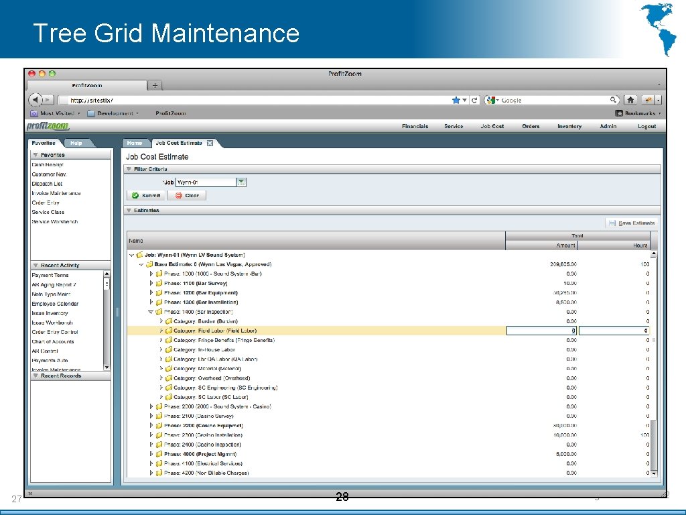Switch to the Home tab

135,143
